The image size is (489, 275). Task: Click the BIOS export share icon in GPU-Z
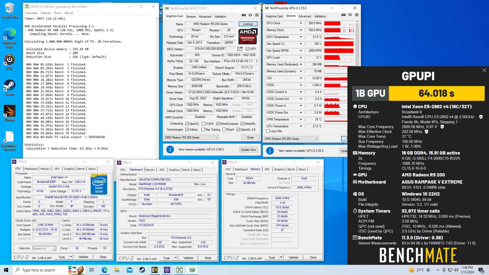coord(240,49)
